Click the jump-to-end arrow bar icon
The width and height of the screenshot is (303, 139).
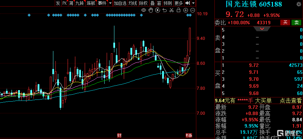point(188,3)
